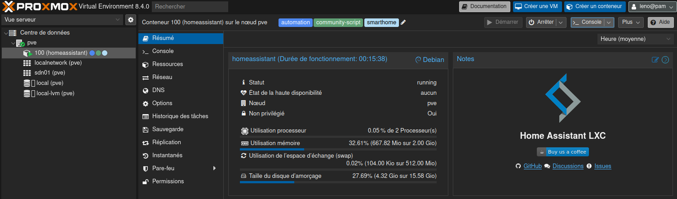The width and height of the screenshot is (677, 199).
Task: Click the gear icon beside Vue serveur
Action: click(130, 20)
